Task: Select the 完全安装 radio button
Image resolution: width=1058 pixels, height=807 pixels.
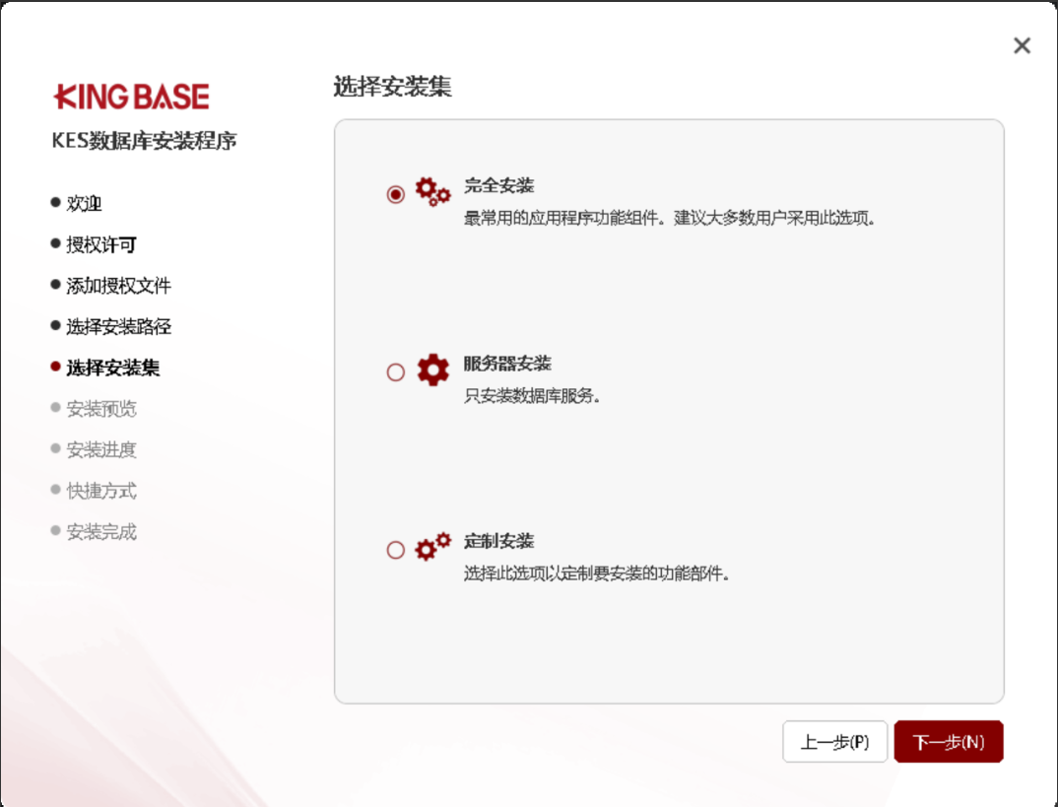Action: [395, 194]
